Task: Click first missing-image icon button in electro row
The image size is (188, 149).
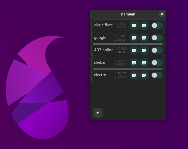Action: point(134,75)
